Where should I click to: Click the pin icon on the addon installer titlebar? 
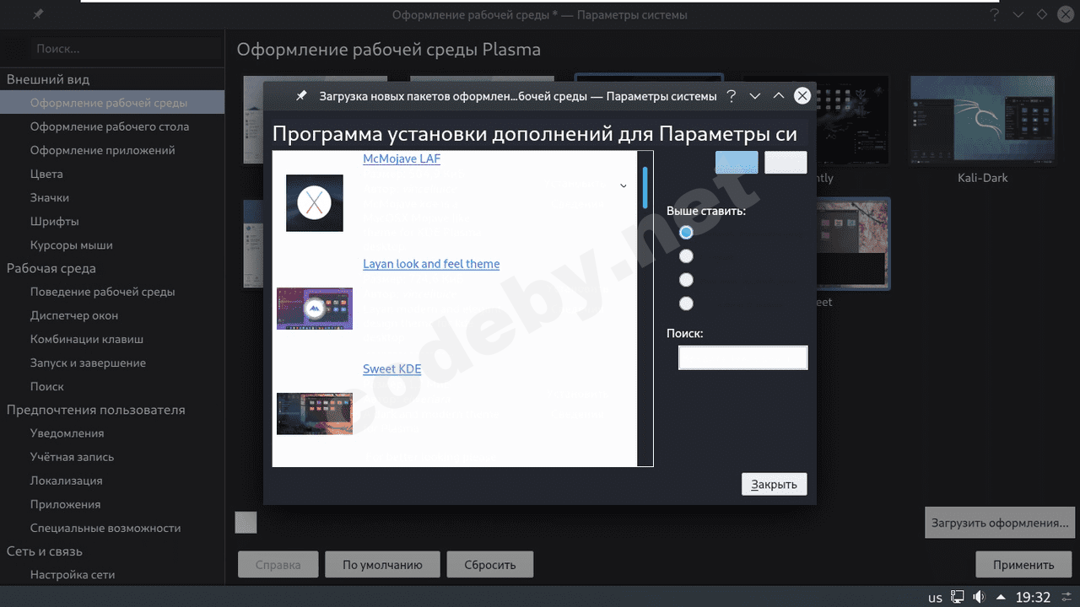coord(301,95)
